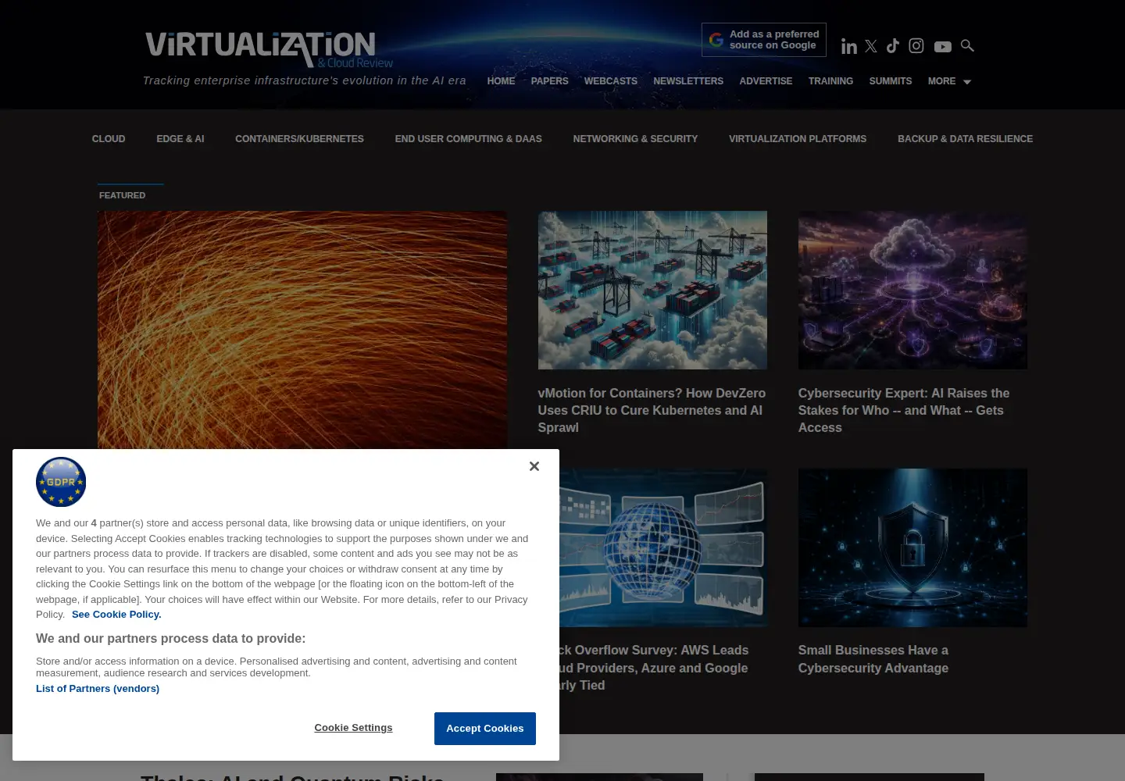Select the CONTAINERS/KUBERNETES topic tab

pyautogui.click(x=299, y=139)
